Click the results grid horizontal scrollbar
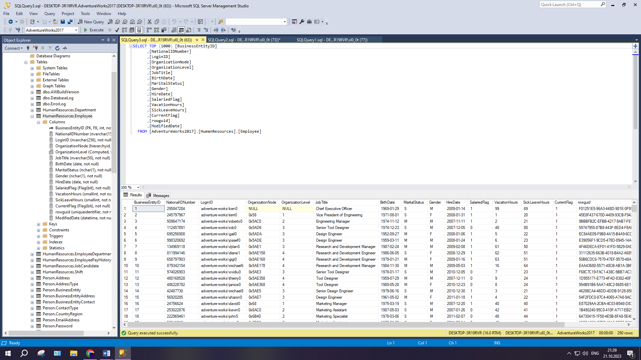641x360 pixels. pos(346,324)
